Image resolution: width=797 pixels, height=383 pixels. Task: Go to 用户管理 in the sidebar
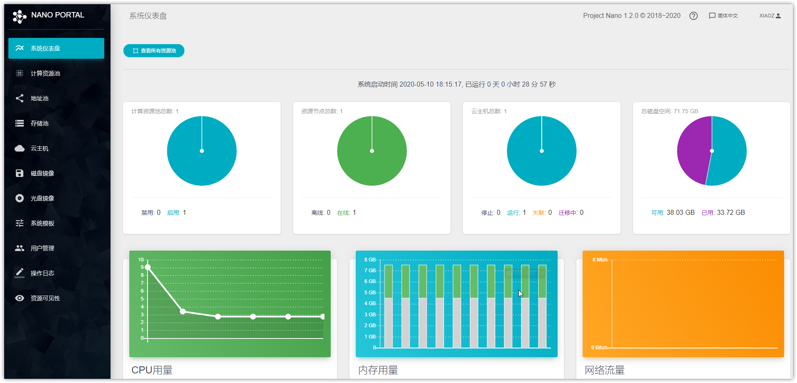click(43, 248)
